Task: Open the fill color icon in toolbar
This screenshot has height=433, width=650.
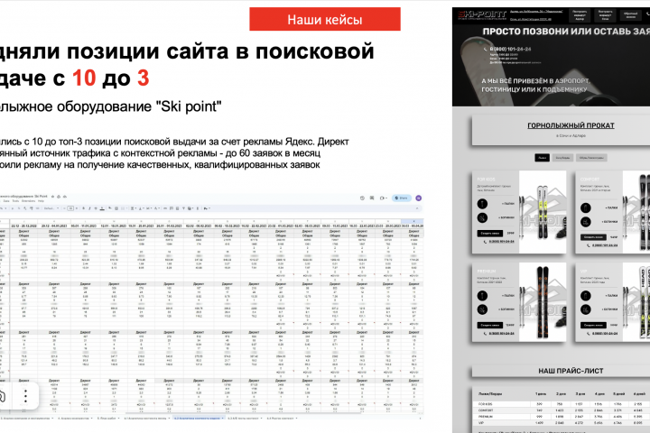Action: coord(110,208)
